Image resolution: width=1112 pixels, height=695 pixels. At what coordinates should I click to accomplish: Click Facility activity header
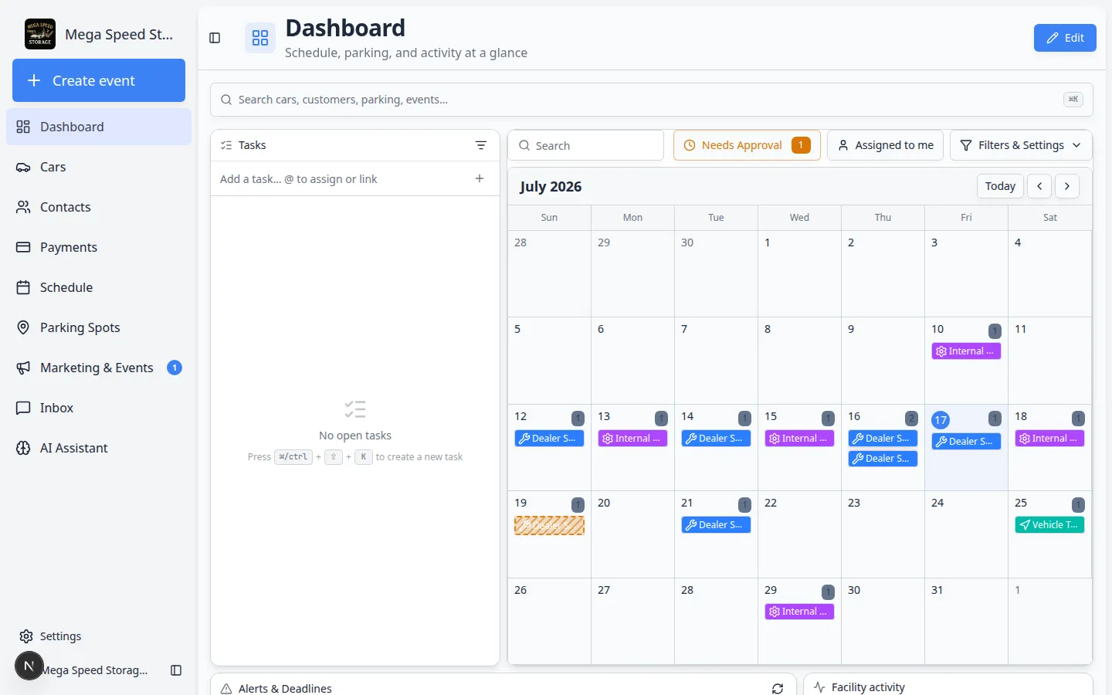pyautogui.click(x=868, y=687)
